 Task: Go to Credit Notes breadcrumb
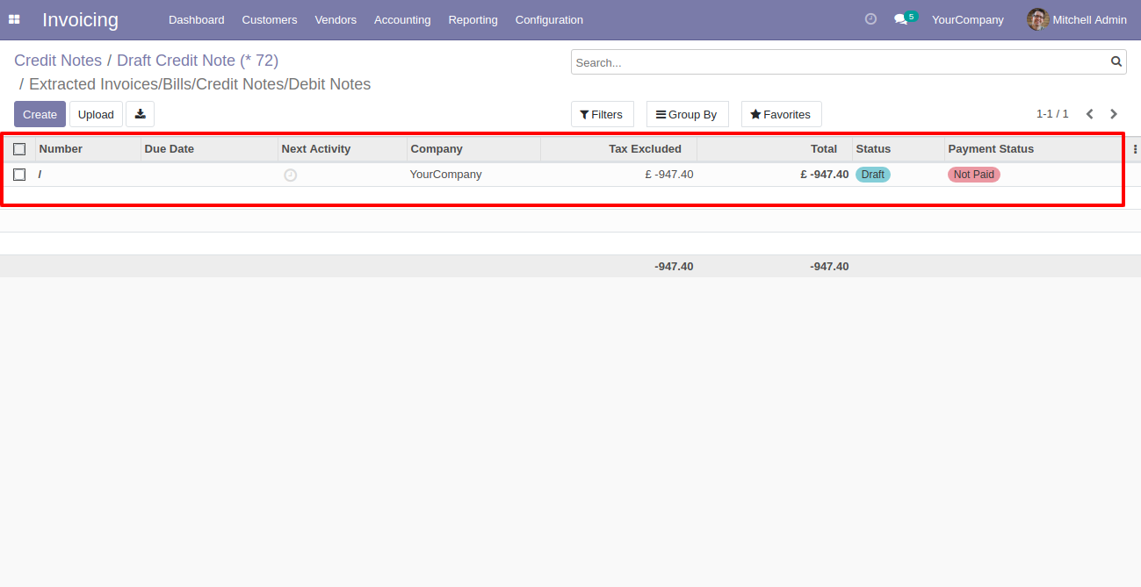[58, 61]
